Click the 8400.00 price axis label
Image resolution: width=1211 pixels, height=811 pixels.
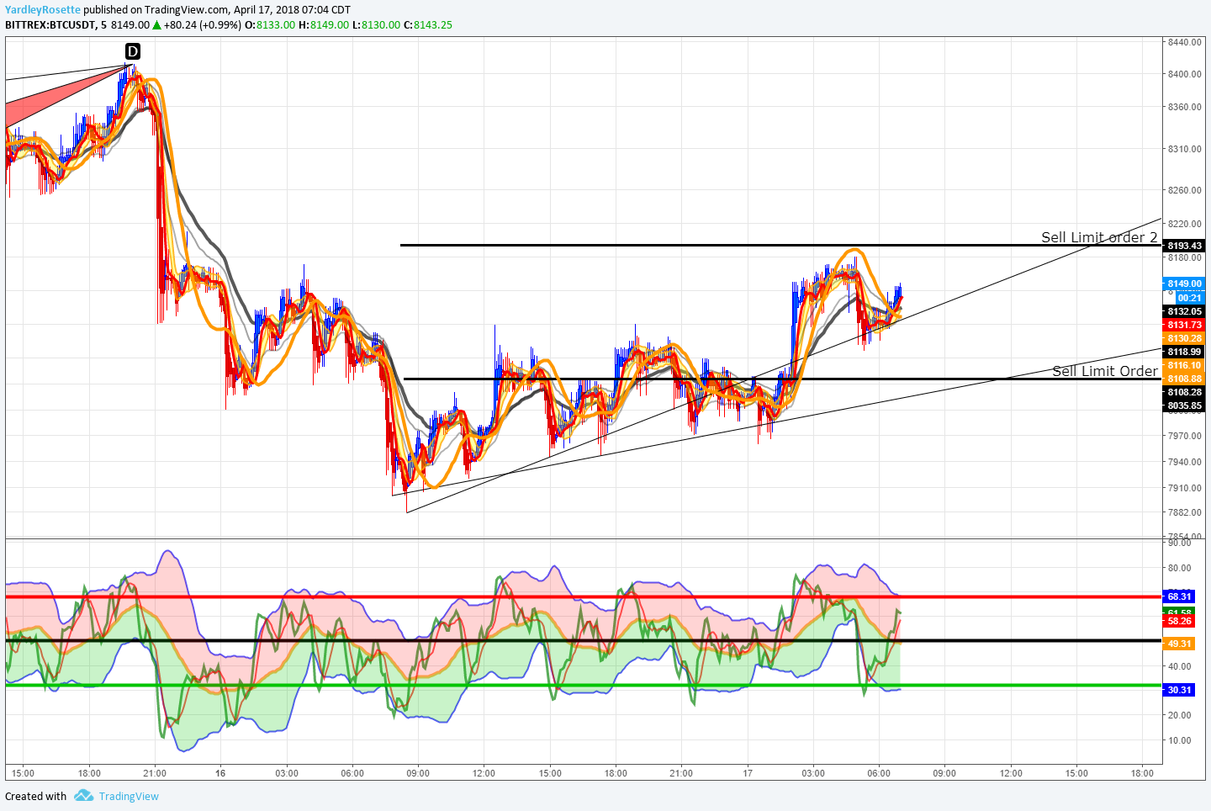(1184, 74)
